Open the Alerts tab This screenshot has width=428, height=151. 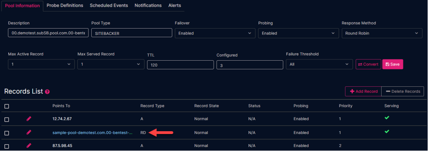175,6
